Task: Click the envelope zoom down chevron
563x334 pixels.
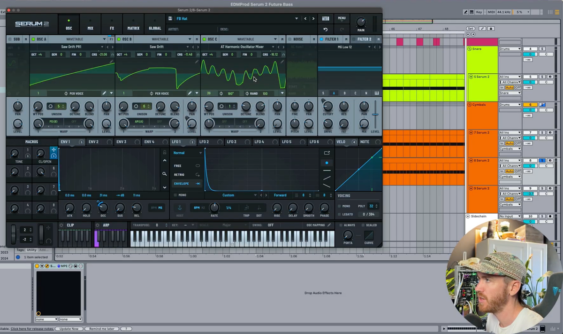Action: (x=164, y=187)
